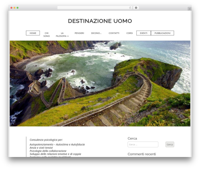This screenshot has width=200, height=169.
Task: Select DICONO... in navigation
Action: [x=96, y=33]
